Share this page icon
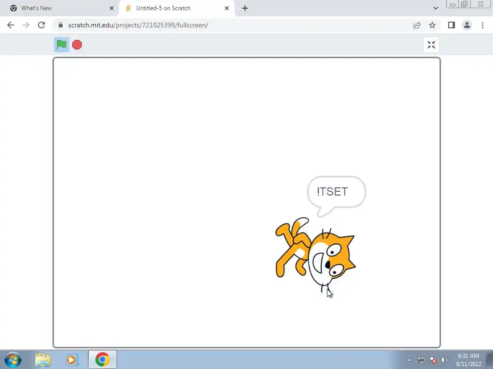The width and height of the screenshot is (493, 369). pyautogui.click(x=417, y=25)
